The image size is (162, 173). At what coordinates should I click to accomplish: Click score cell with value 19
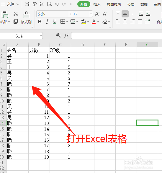pos(39,157)
